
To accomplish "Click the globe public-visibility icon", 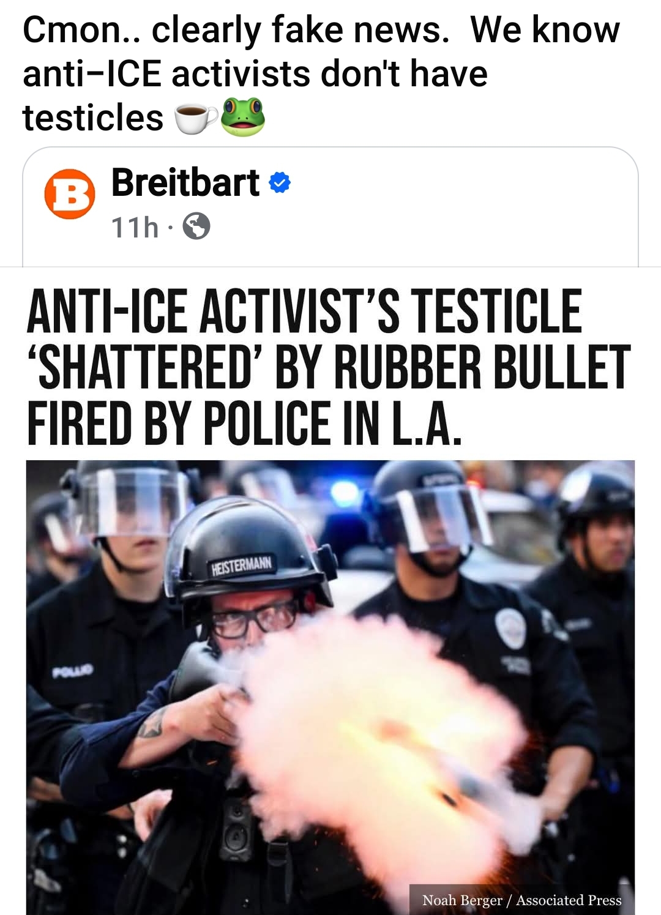I will coord(196,226).
